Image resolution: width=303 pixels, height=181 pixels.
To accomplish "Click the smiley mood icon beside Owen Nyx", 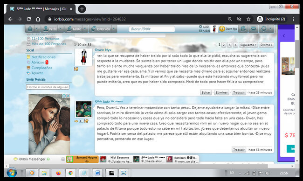I will point(222,29).
